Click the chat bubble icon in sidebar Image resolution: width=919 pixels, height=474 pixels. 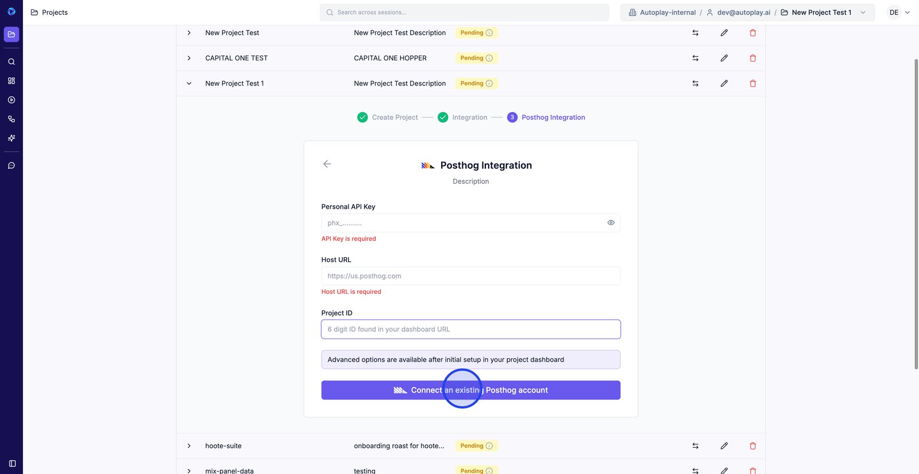tap(11, 166)
